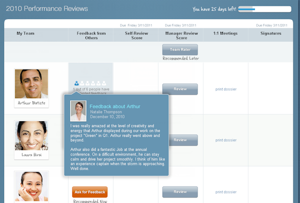Click the December 10, 2010 date
300x203 pixels.
(107, 117)
